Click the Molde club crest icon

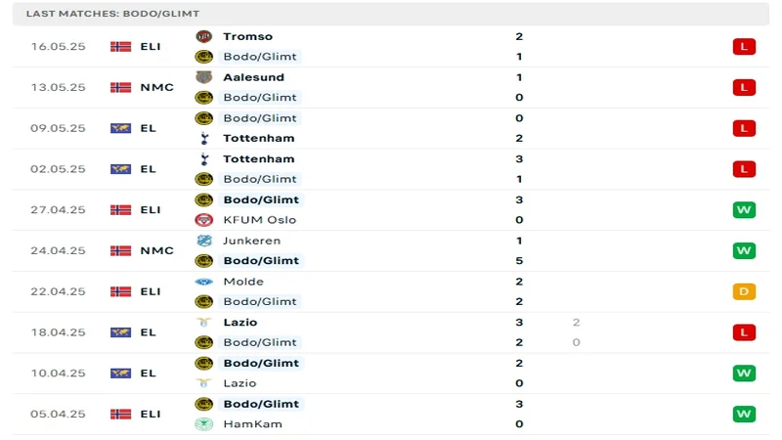click(203, 282)
